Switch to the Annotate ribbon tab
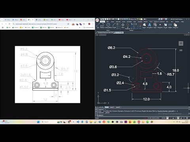The image size is (190, 142). [129, 22]
